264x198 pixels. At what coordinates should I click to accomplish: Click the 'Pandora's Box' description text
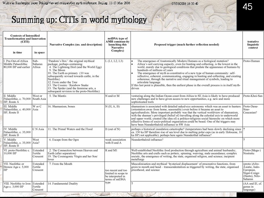click(71, 62)
